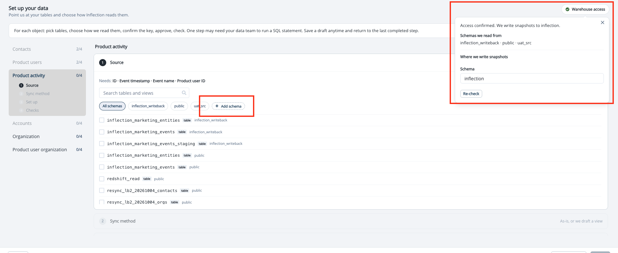The image size is (618, 253).
Task: Filter tables by uat_src schema chip
Action: 200,106
